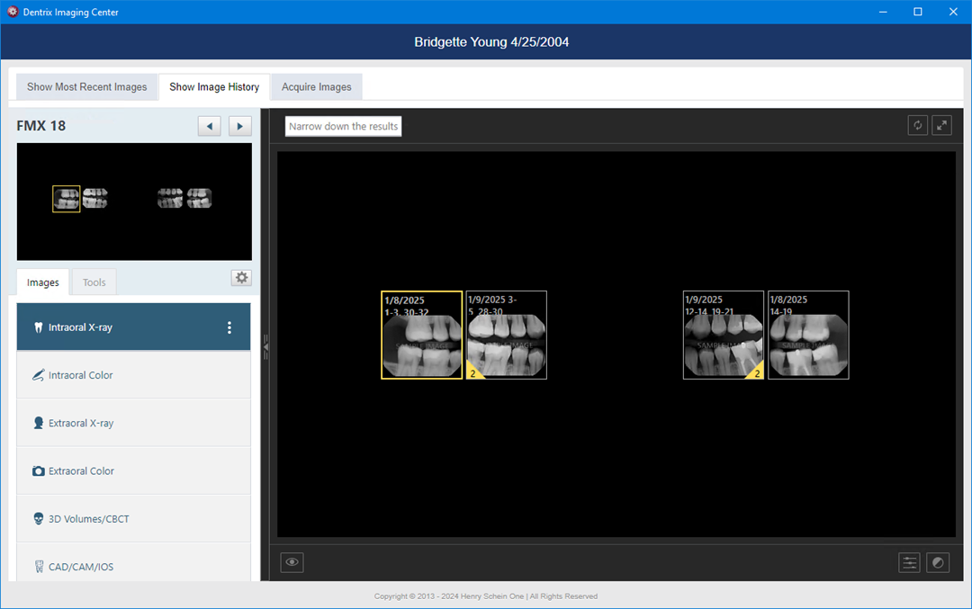Switch to the Images panel tab

point(43,282)
